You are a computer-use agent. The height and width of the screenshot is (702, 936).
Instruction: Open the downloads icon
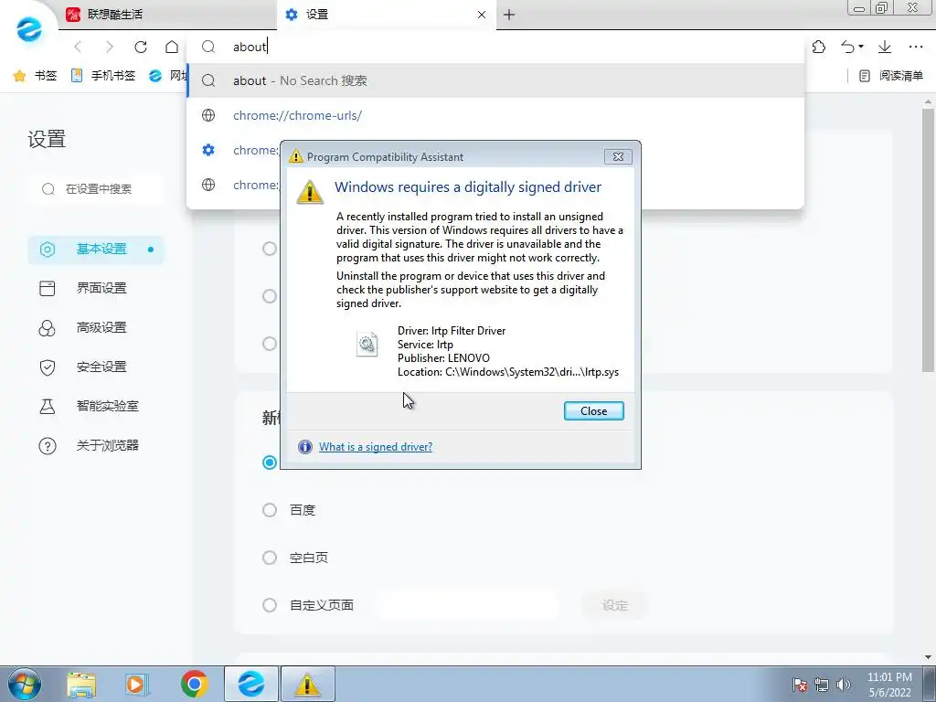885,47
